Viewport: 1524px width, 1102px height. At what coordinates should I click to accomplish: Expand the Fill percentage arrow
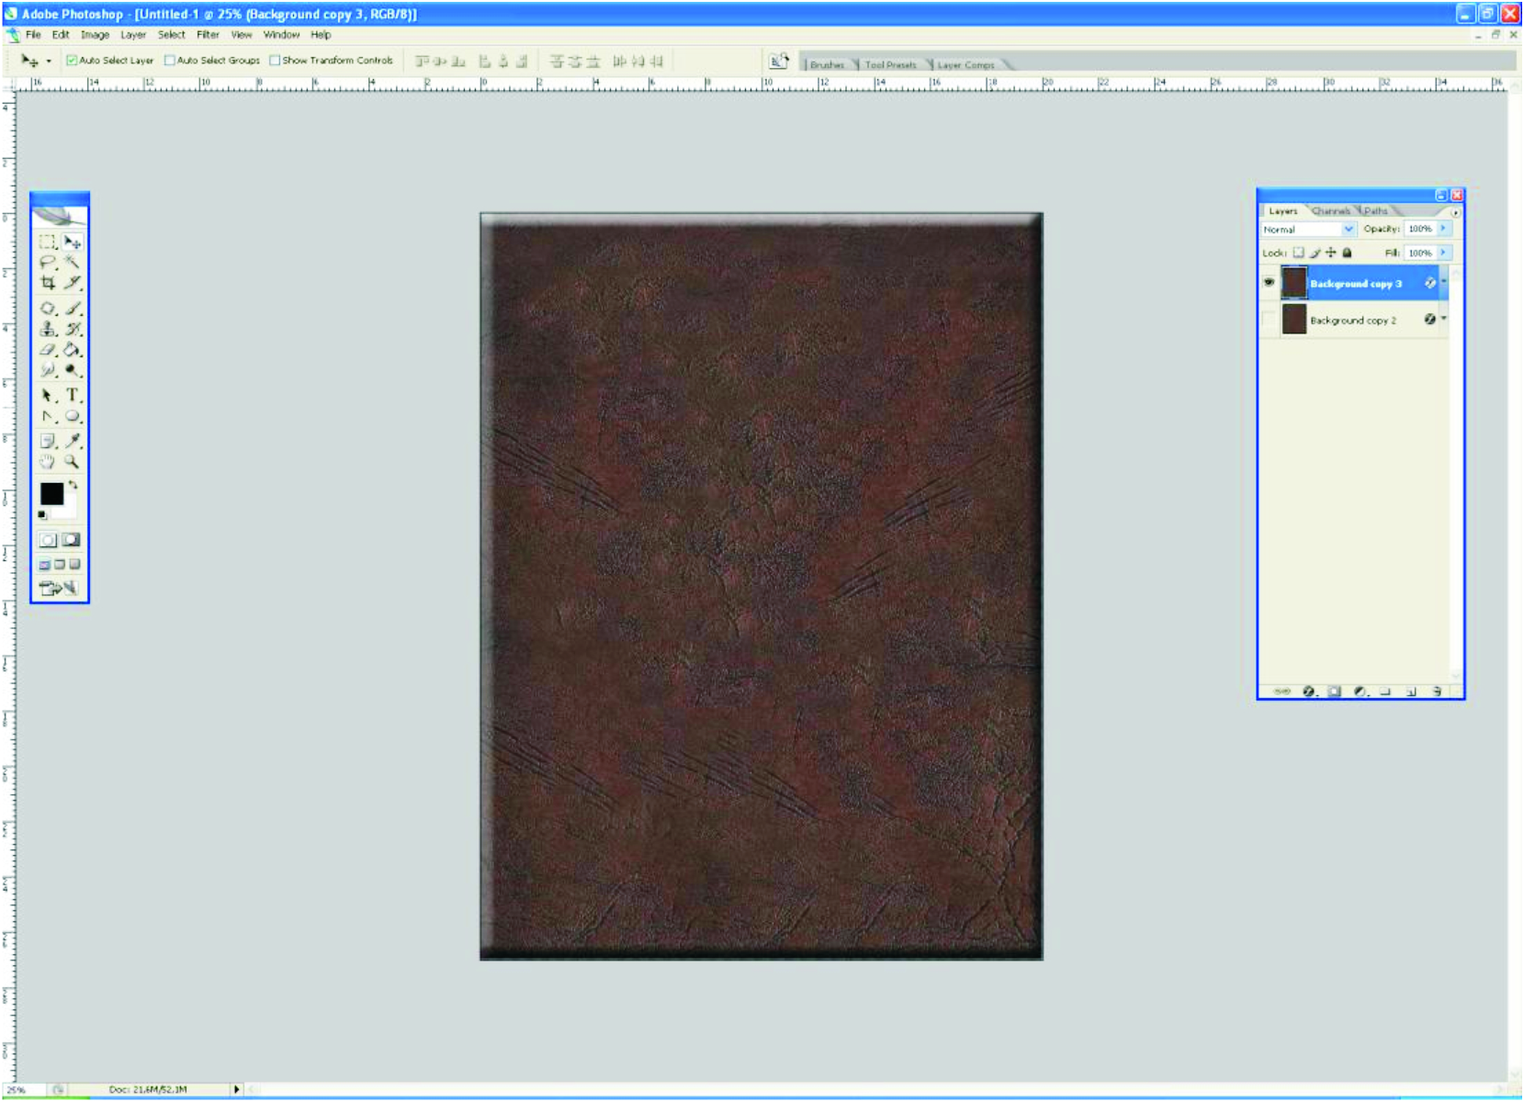(x=1443, y=253)
